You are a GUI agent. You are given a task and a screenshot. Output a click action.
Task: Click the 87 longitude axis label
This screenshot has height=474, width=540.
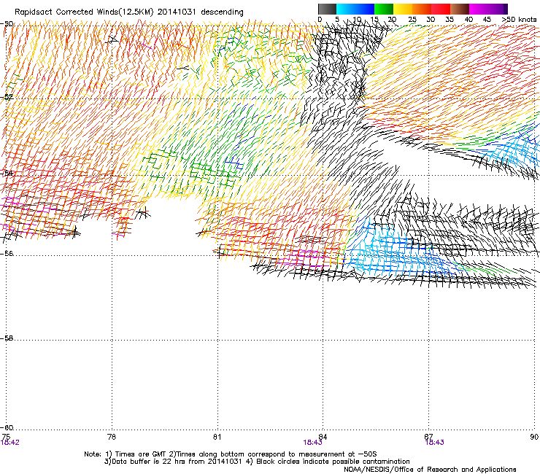point(428,437)
